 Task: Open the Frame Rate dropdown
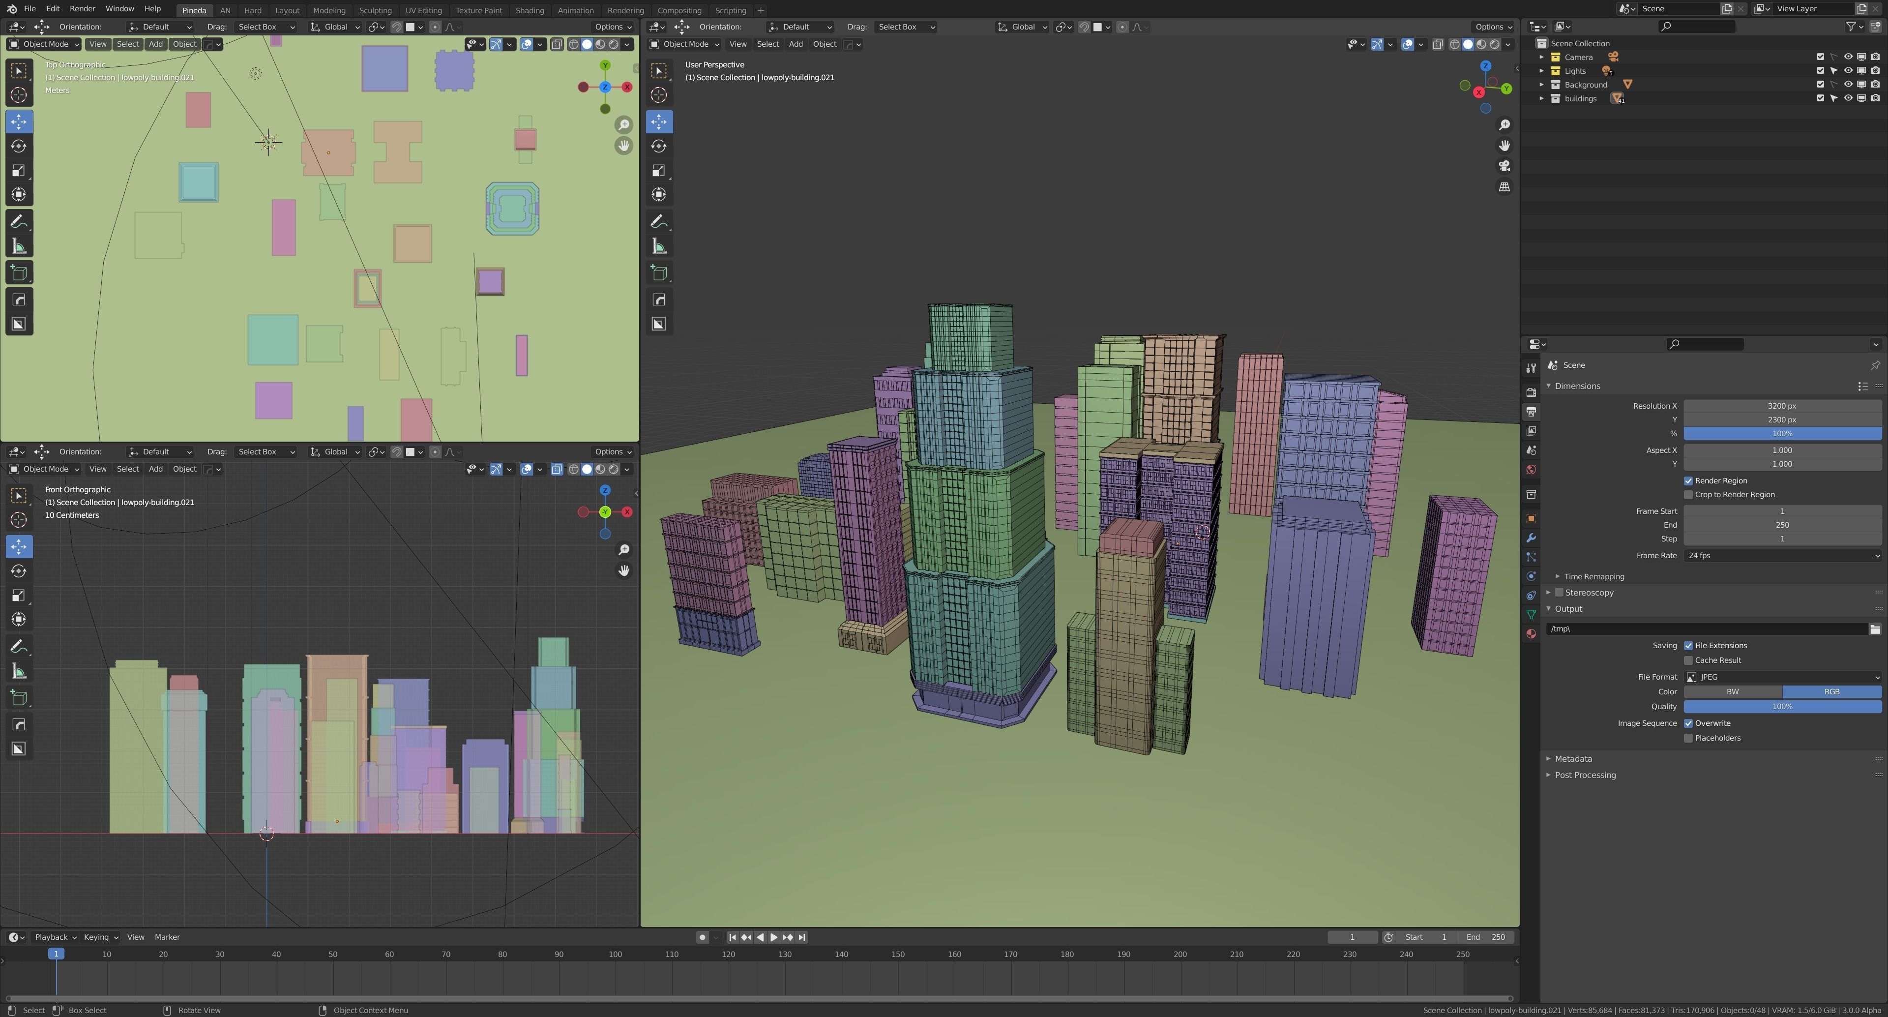tap(1782, 556)
